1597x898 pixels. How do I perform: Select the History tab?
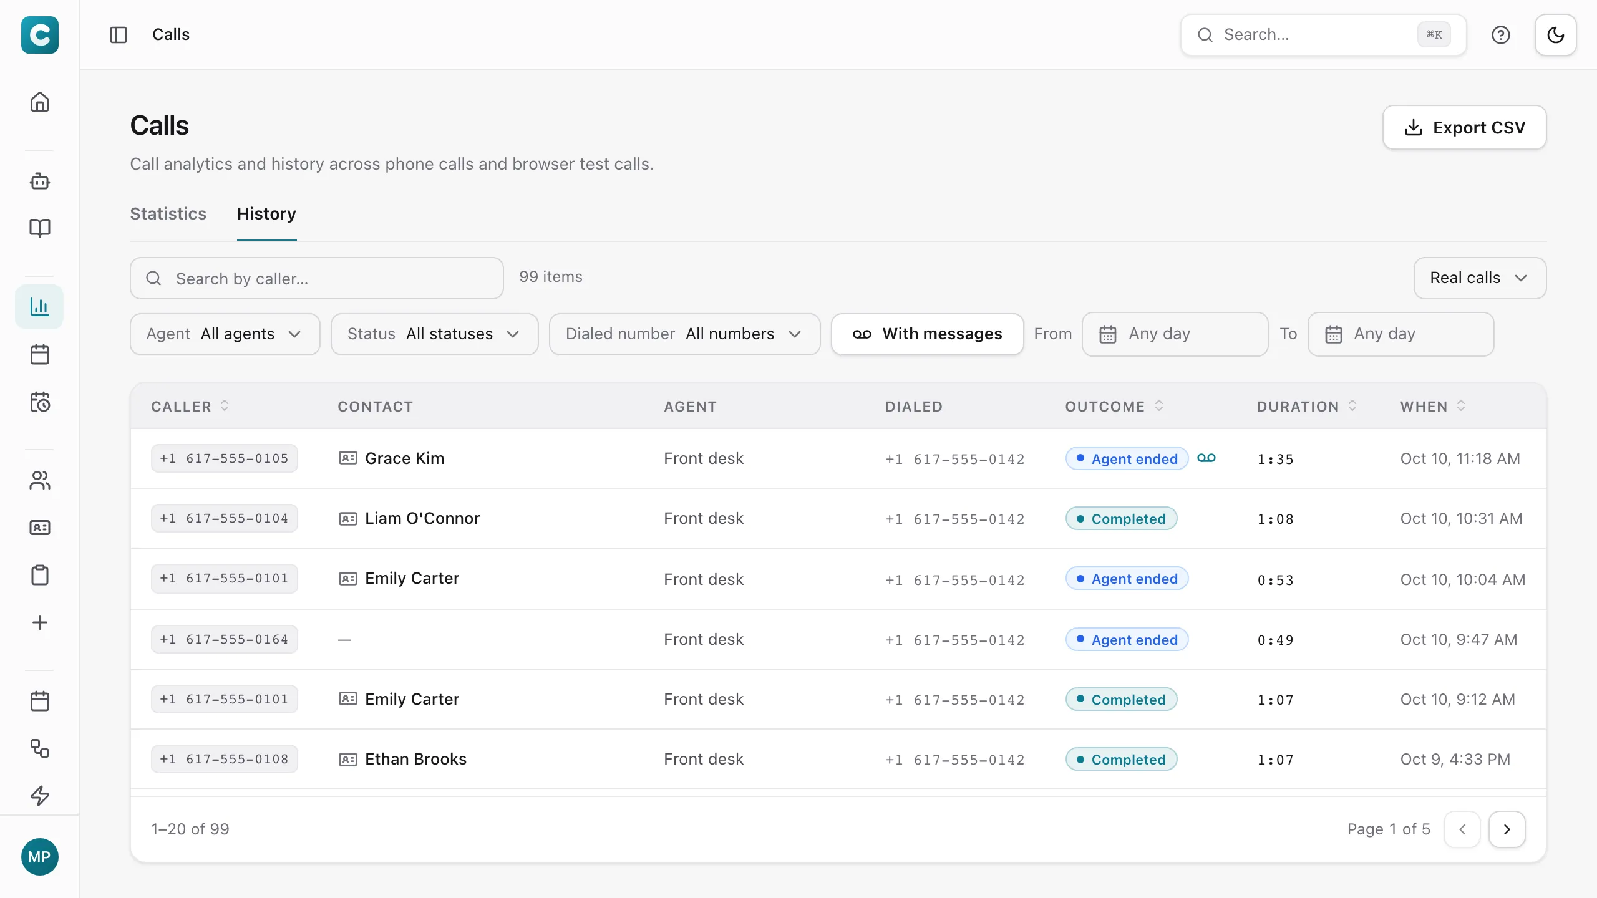tap(266, 214)
